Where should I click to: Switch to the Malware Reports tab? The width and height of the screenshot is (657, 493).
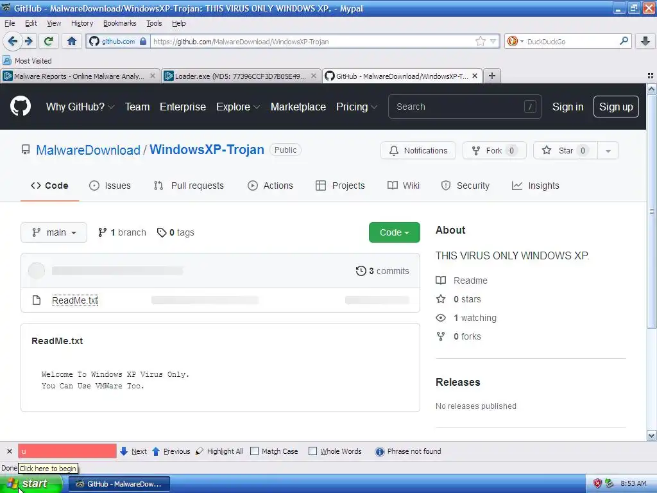79,76
